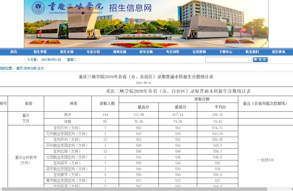Click the 招生信息网 site title in banner

tap(130, 8)
